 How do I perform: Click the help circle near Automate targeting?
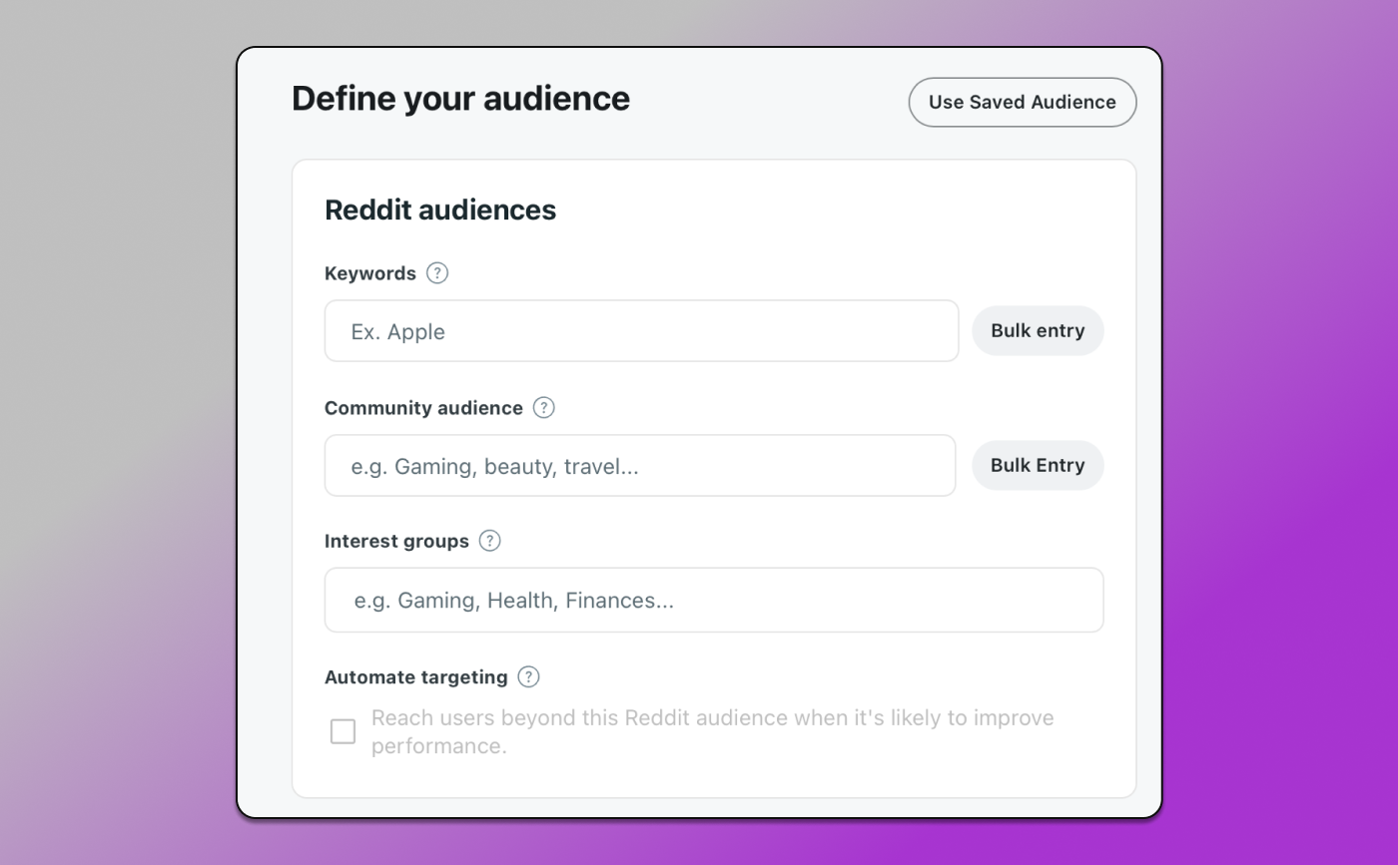coord(527,676)
